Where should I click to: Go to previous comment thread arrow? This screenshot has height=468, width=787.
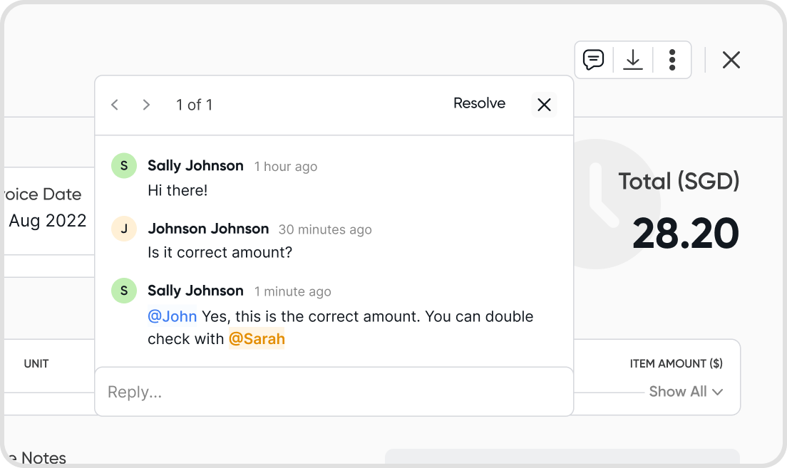[115, 105]
